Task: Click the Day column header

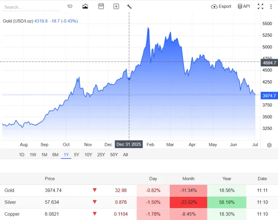Action: [x=153, y=179]
